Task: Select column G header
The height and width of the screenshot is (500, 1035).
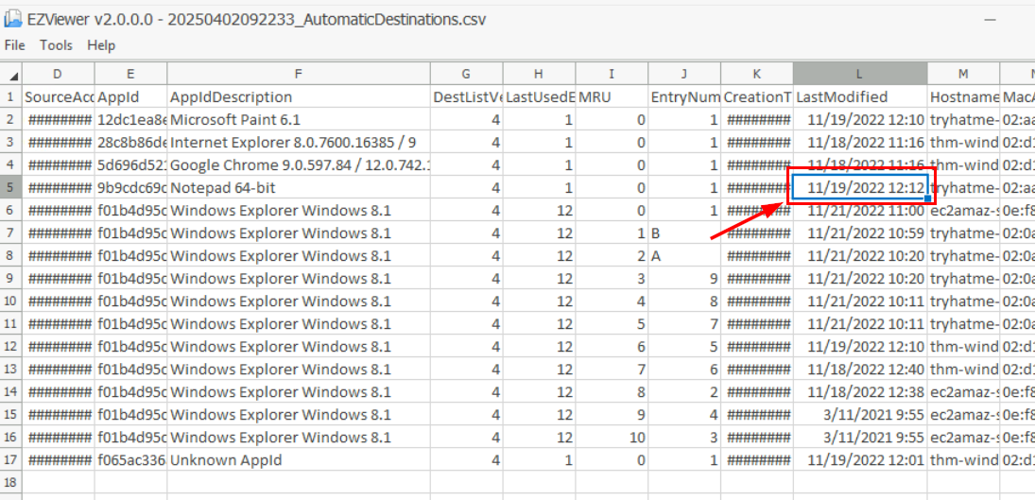Action: coord(467,74)
